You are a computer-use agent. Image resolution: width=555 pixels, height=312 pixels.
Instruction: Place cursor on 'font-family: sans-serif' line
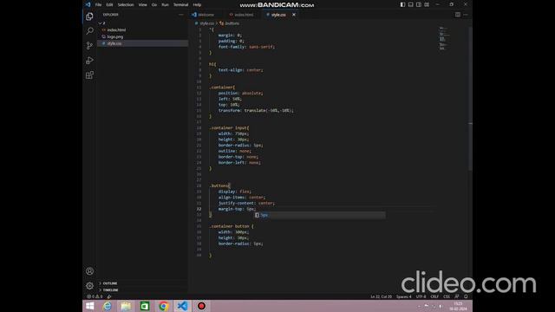246,47
